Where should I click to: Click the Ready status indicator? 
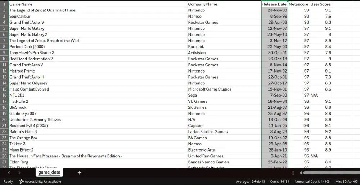(x=8, y=181)
